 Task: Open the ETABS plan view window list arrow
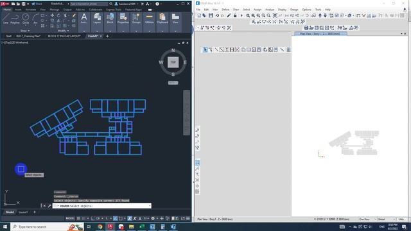pyautogui.click(x=401, y=34)
